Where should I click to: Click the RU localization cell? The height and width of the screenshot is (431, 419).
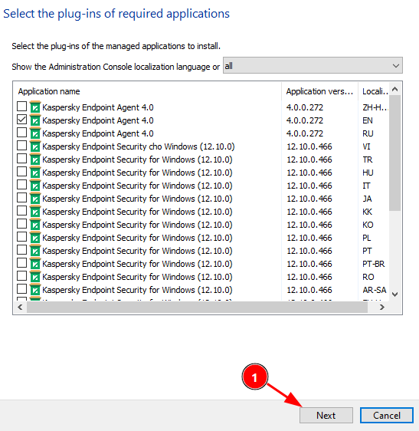click(368, 133)
